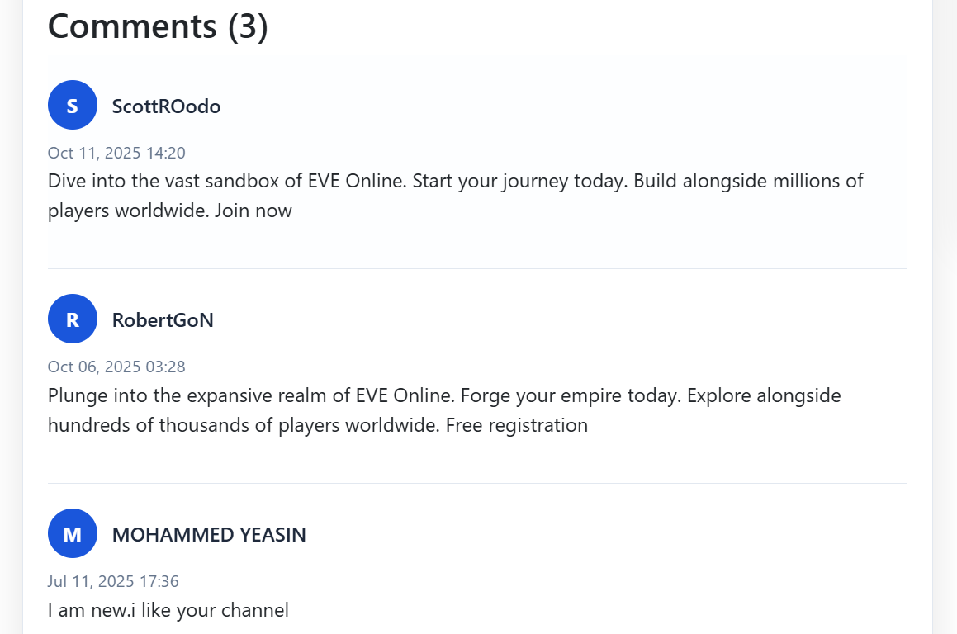957x634 pixels.
Task: Click the divider line above MOHAMMED YEASIN's comment
Action: coord(477,483)
